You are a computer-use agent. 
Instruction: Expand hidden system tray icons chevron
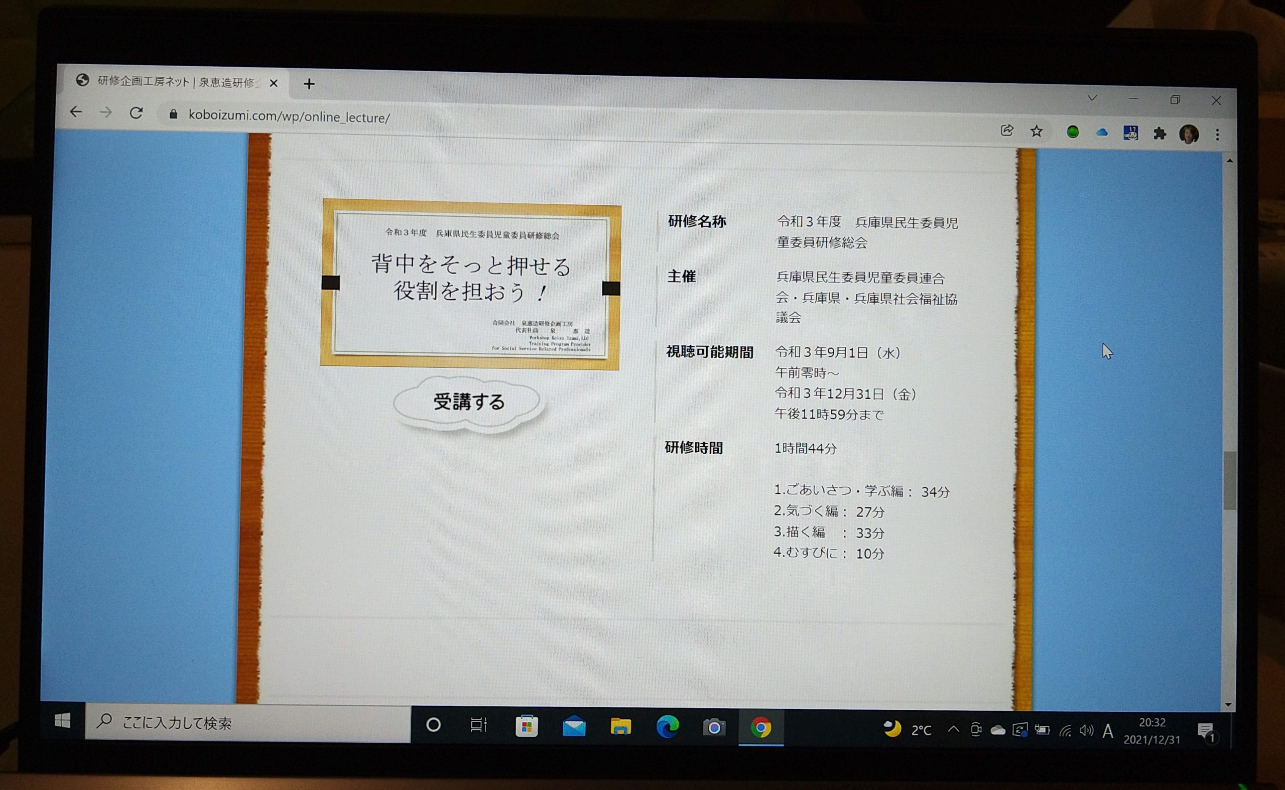[954, 729]
